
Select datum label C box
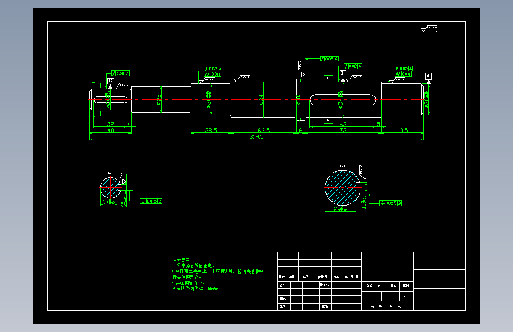(111, 81)
